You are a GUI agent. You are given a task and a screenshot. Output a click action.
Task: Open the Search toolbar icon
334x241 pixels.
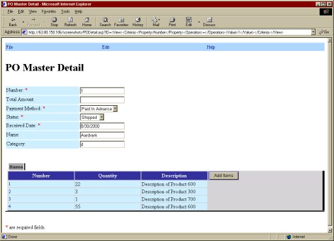point(105,22)
